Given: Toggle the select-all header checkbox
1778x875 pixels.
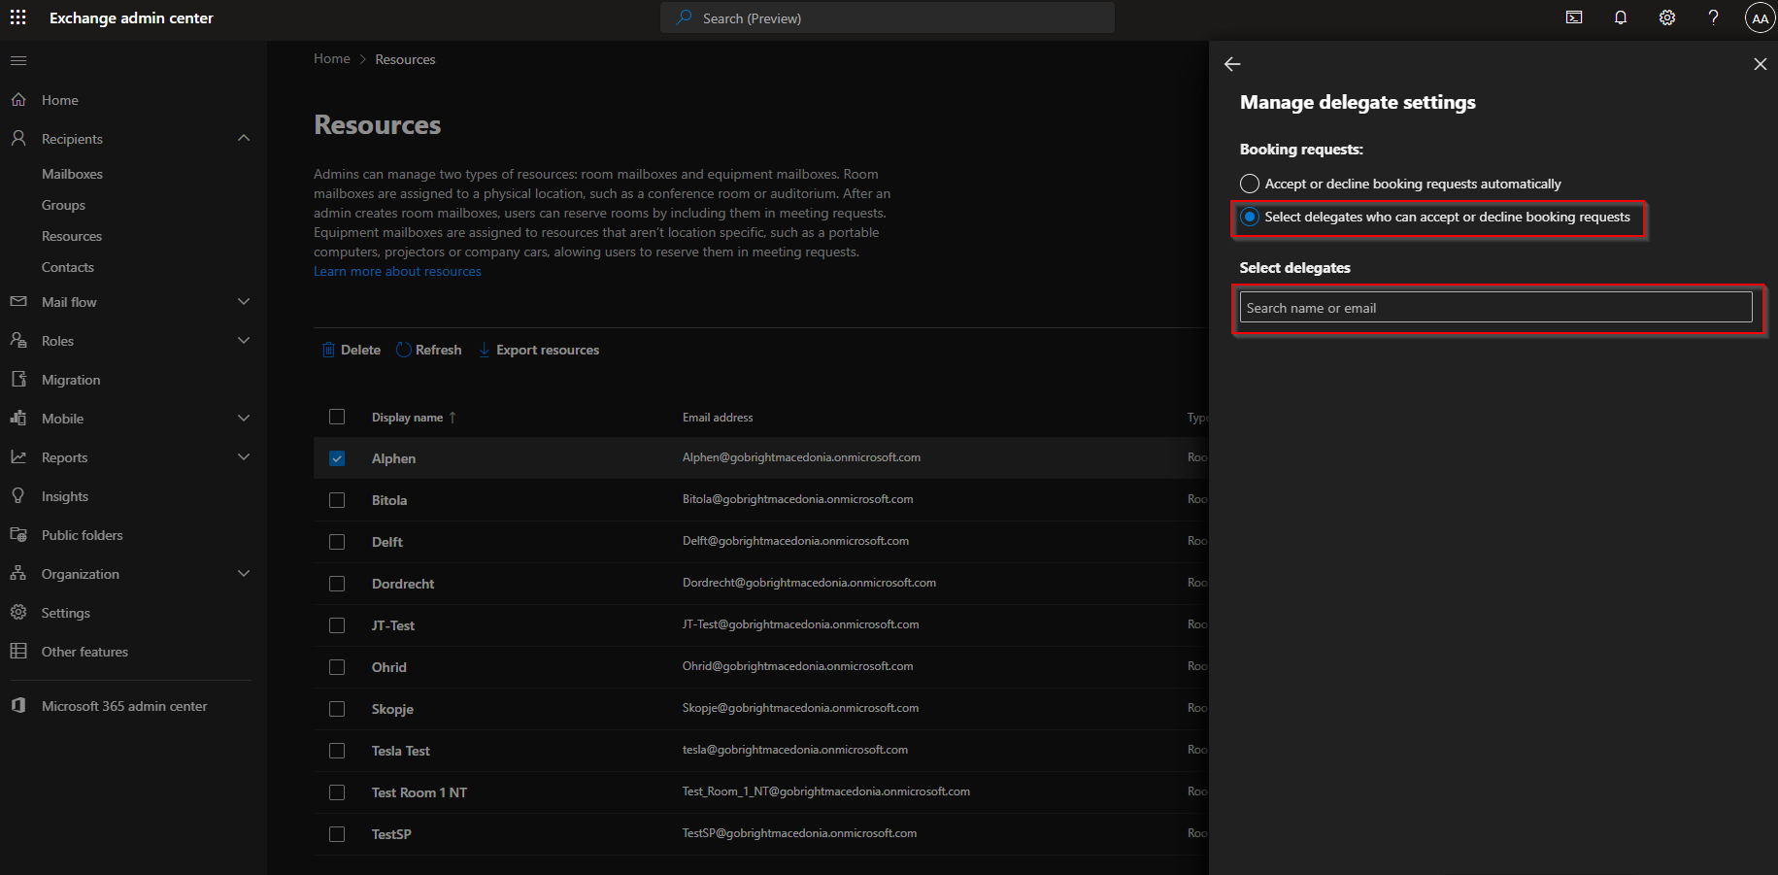Looking at the screenshot, I should click(337, 417).
